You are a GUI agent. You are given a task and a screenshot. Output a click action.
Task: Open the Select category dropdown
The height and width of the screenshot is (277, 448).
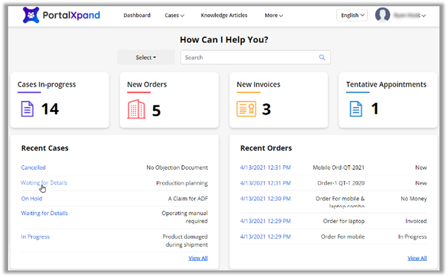(x=146, y=57)
